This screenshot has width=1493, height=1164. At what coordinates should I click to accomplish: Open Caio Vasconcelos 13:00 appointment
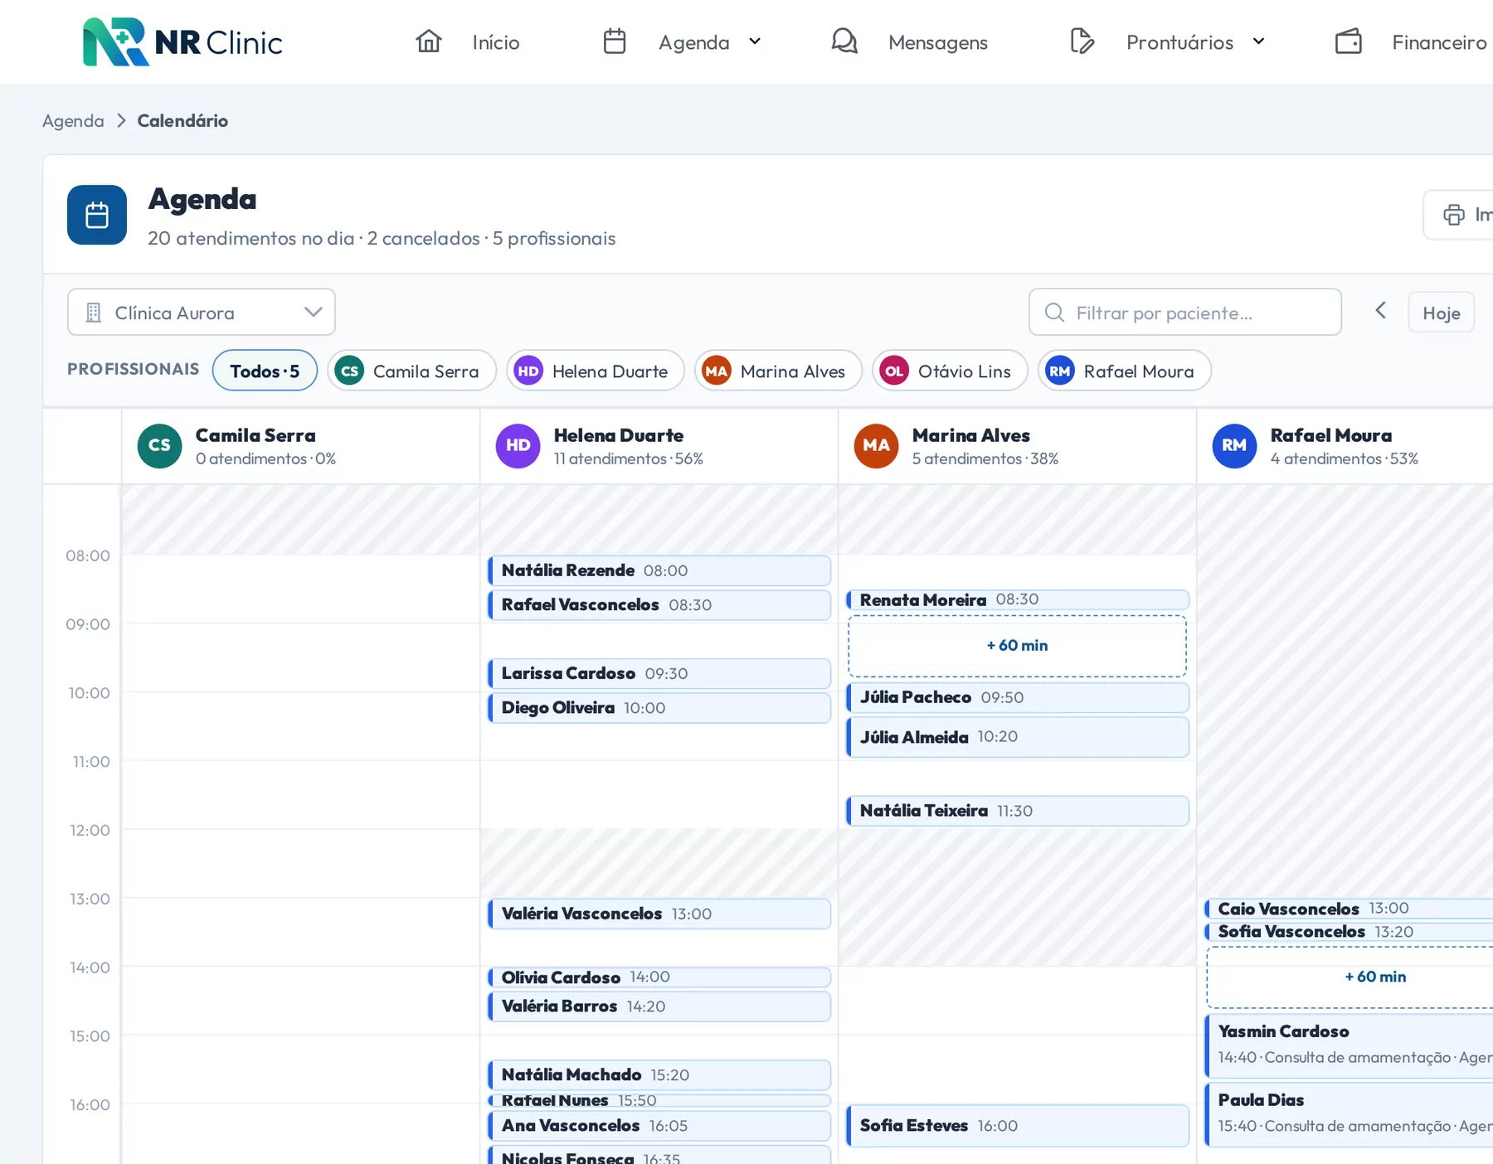(1350, 909)
